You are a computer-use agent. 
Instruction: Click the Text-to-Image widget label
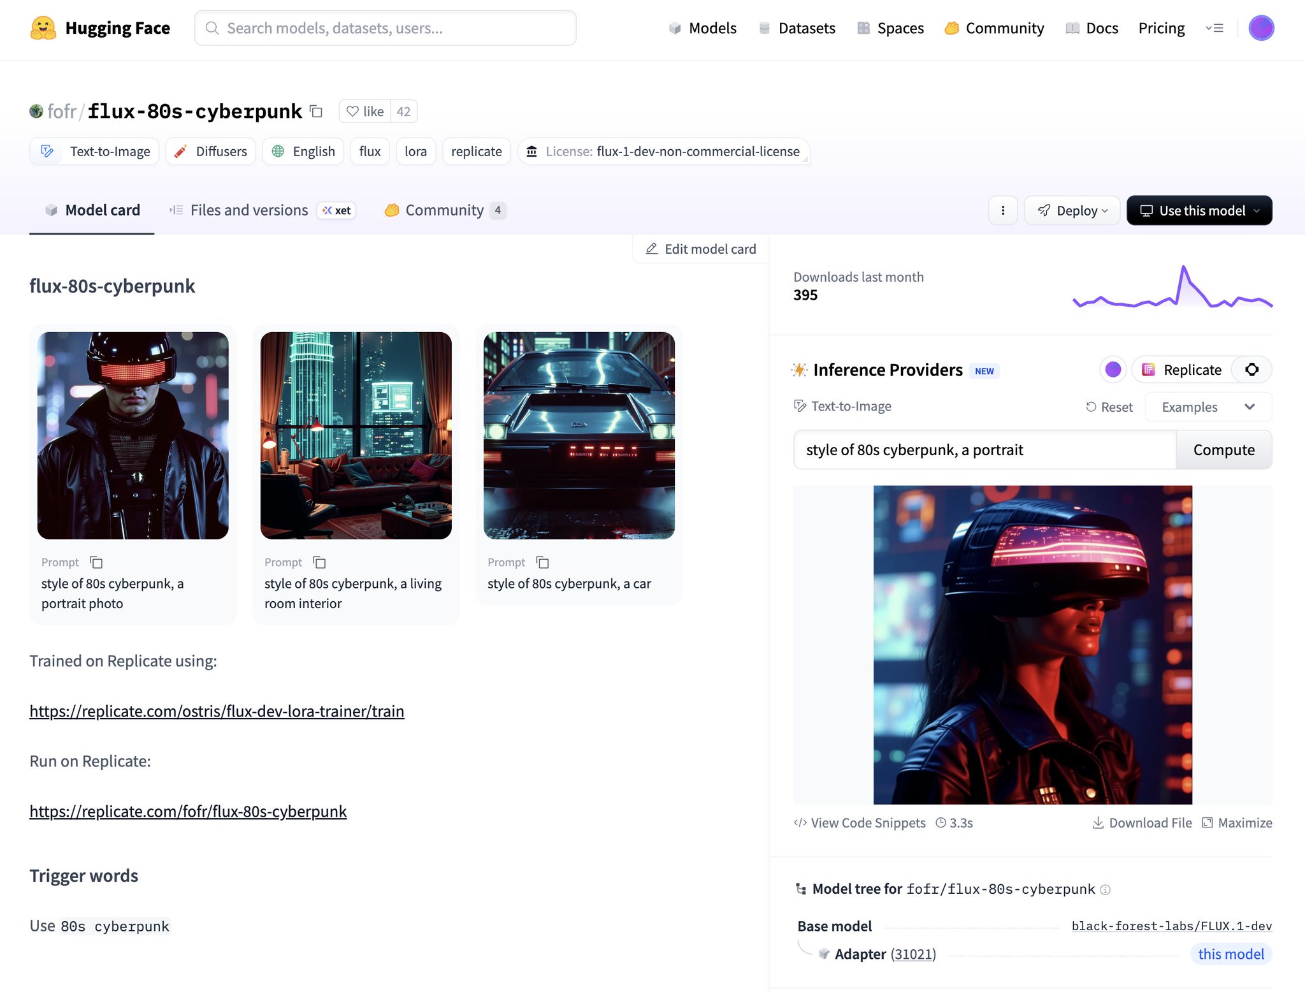click(x=842, y=407)
